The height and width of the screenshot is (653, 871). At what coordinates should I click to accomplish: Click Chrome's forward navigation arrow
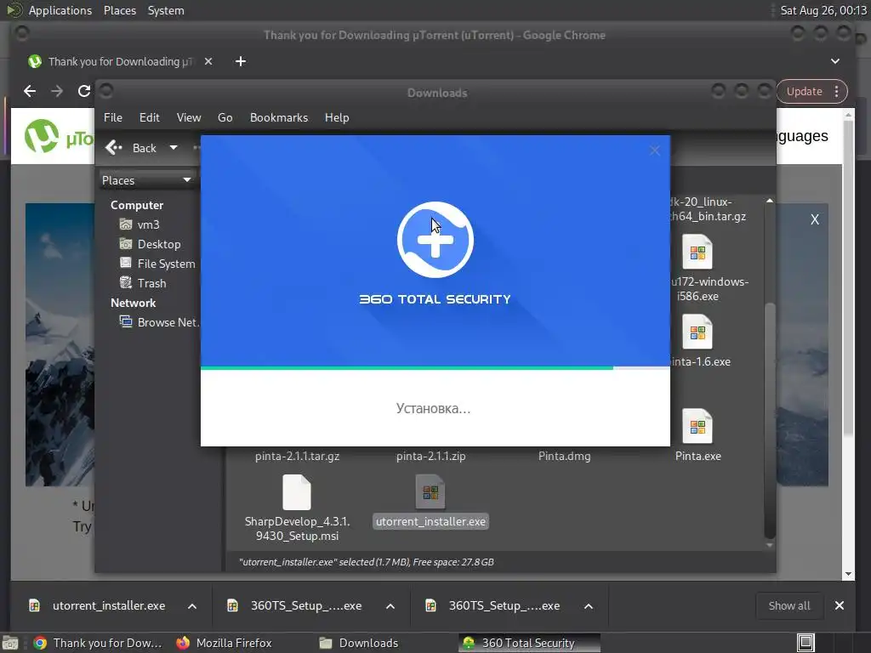tap(57, 91)
